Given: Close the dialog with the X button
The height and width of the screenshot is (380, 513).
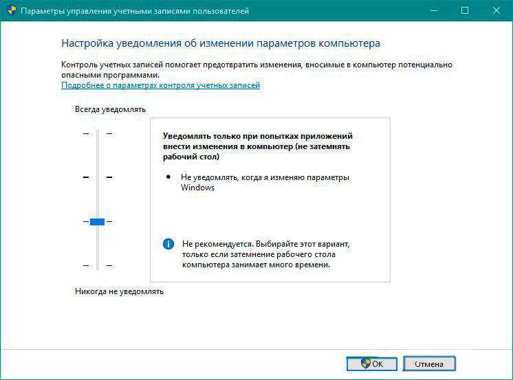Looking at the screenshot, I should tap(496, 11).
